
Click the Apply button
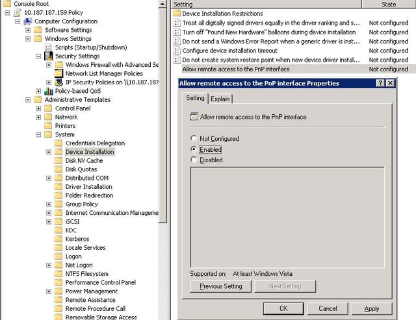click(x=372, y=308)
